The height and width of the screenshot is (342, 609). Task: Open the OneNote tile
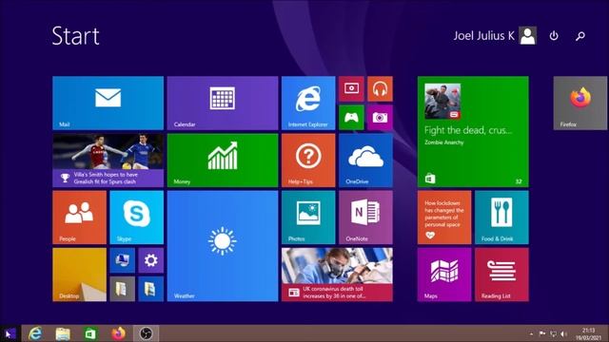click(x=365, y=218)
